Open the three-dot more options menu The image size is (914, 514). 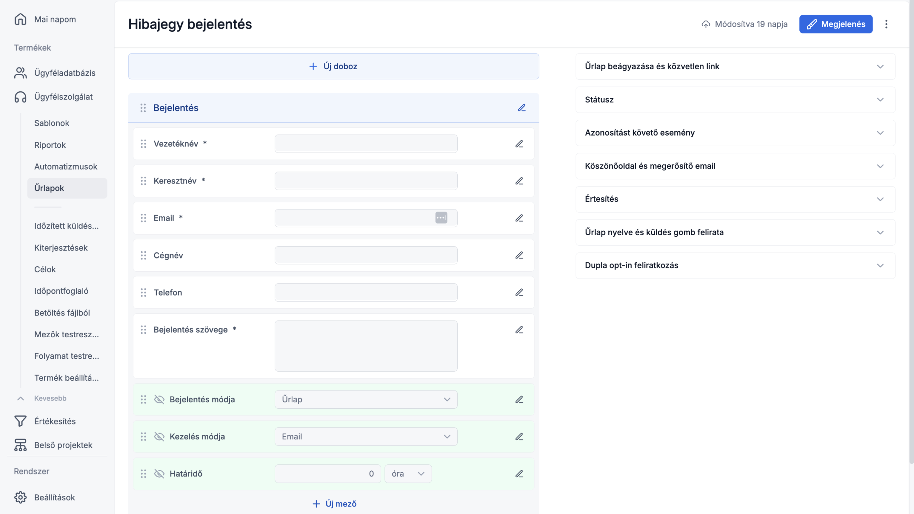886,24
